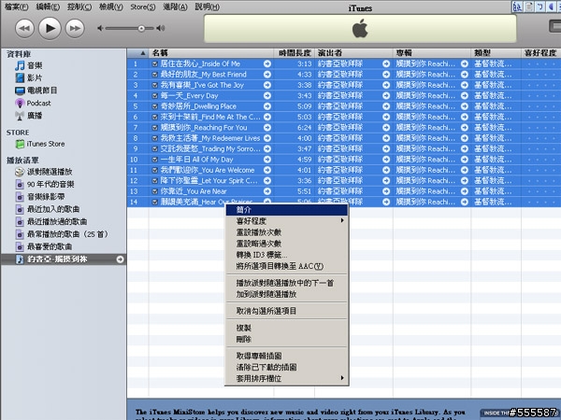
Task: Select song row 10 All Of My Day
Action: point(344,160)
